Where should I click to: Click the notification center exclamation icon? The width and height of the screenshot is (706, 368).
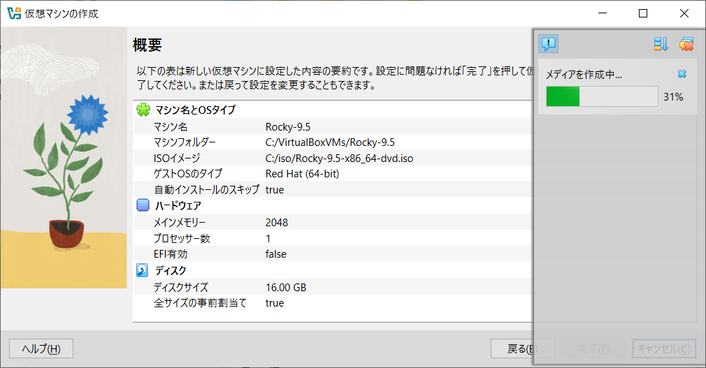pos(548,43)
